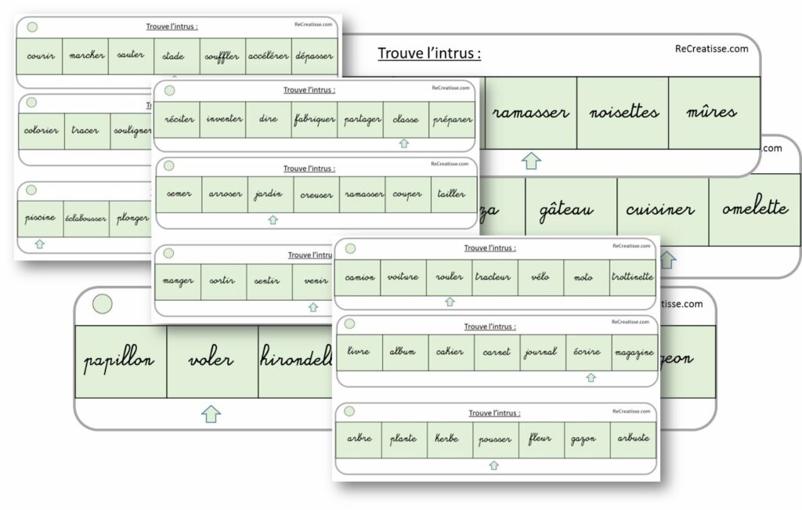Choose the word "trottinette" in the vehicles row
The width and height of the screenshot is (802, 510).
tap(632, 277)
